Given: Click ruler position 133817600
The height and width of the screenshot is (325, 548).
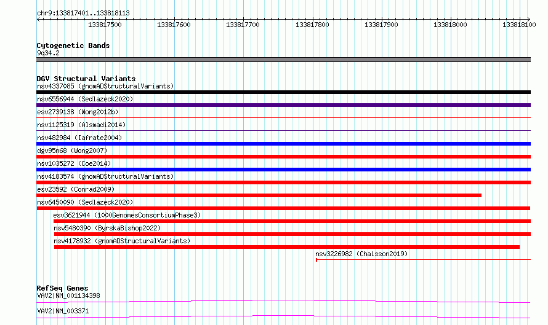Looking at the screenshot, I should 174,25.
